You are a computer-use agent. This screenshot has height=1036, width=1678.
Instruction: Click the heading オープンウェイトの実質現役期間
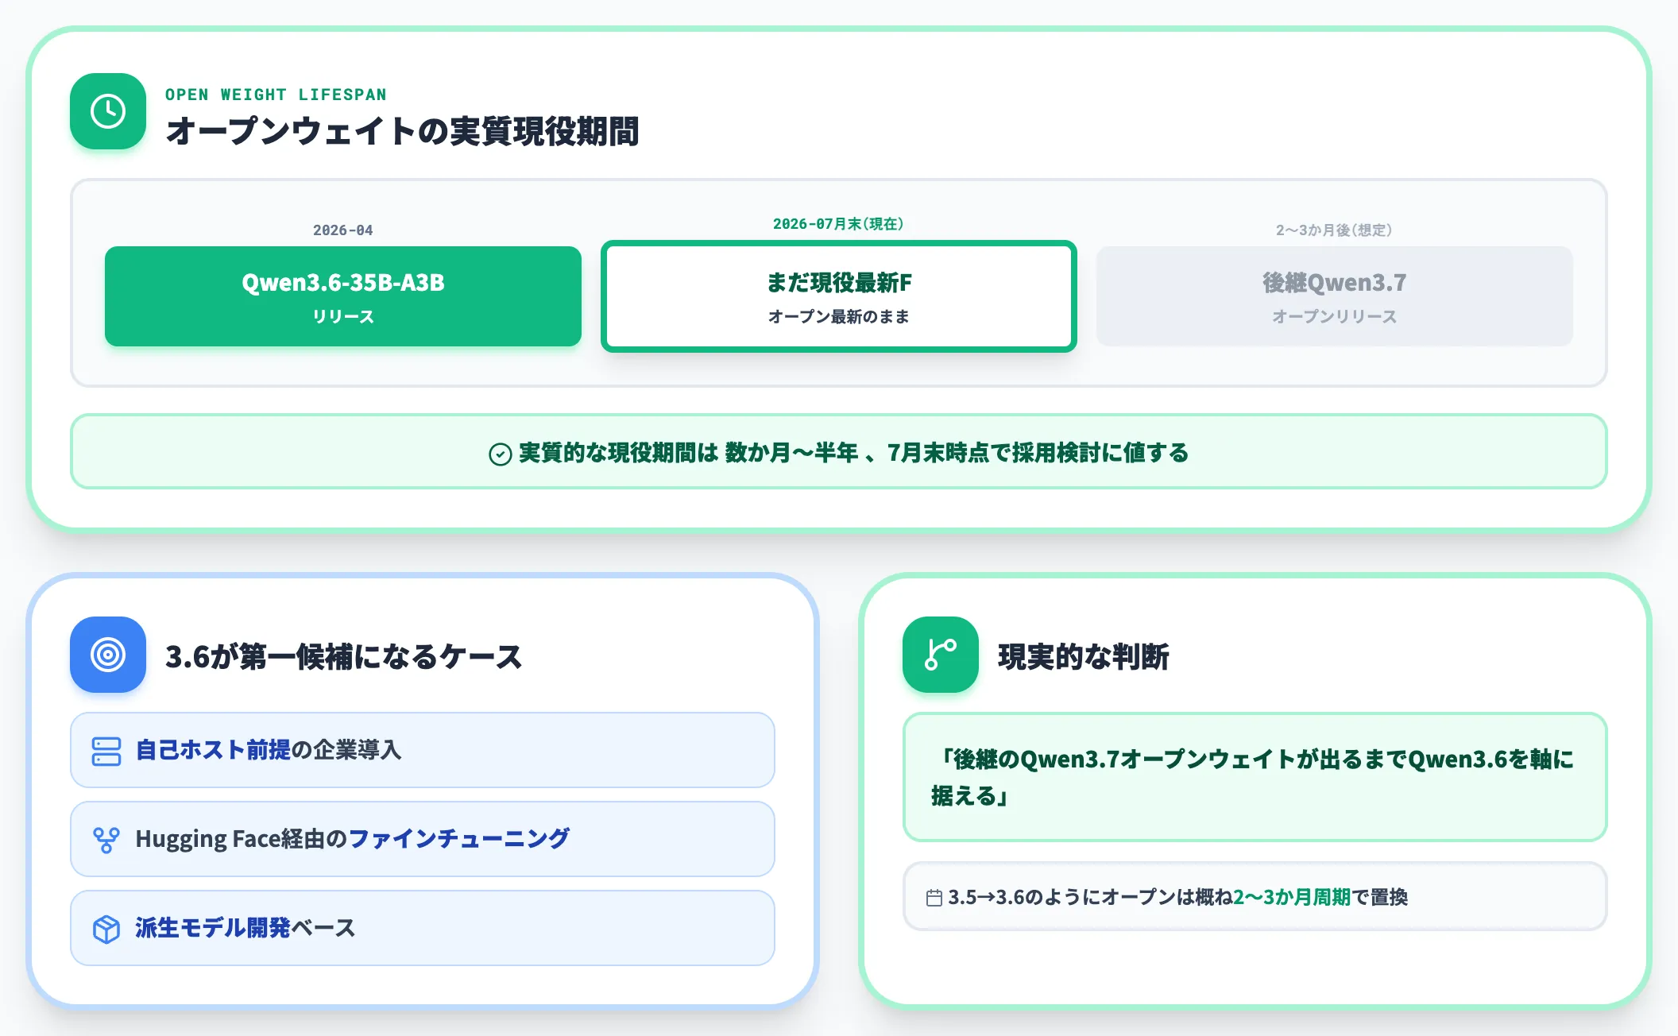coord(402,131)
